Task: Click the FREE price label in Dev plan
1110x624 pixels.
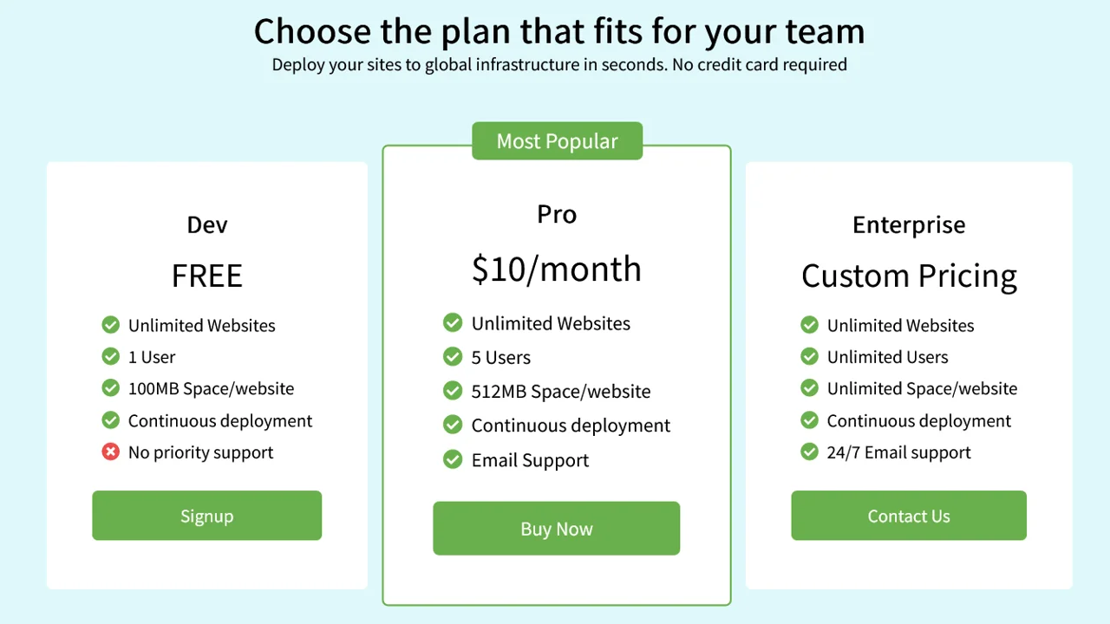Action: pos(206,276)
